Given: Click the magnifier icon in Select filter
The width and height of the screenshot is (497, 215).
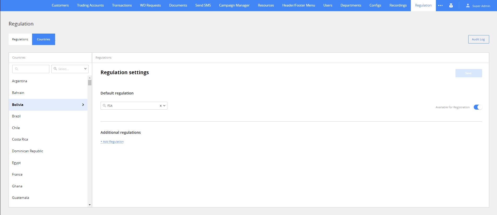Looking at the screenshot, I should [55, 69].
